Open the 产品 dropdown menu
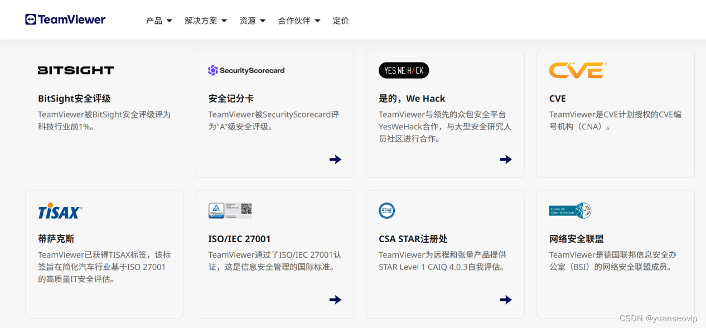This screenshot has width=706, height=328. (159, 21)
